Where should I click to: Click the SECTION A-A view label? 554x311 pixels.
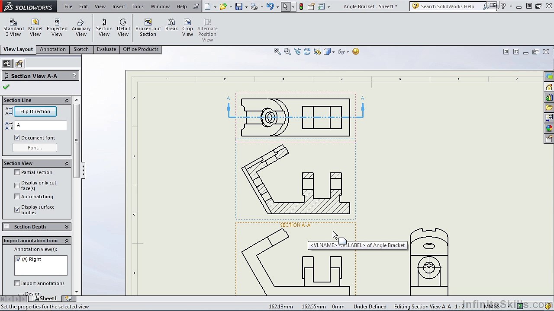[x=295, y=225]
